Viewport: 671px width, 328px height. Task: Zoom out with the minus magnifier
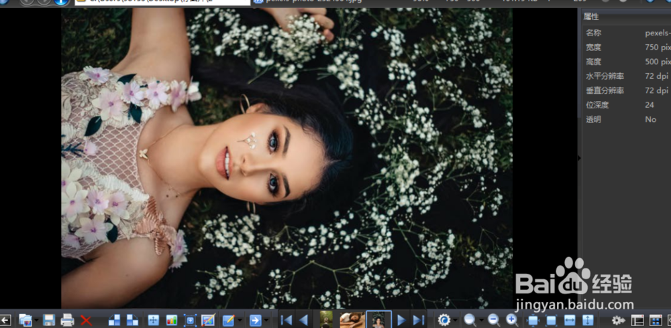point(494,320)
